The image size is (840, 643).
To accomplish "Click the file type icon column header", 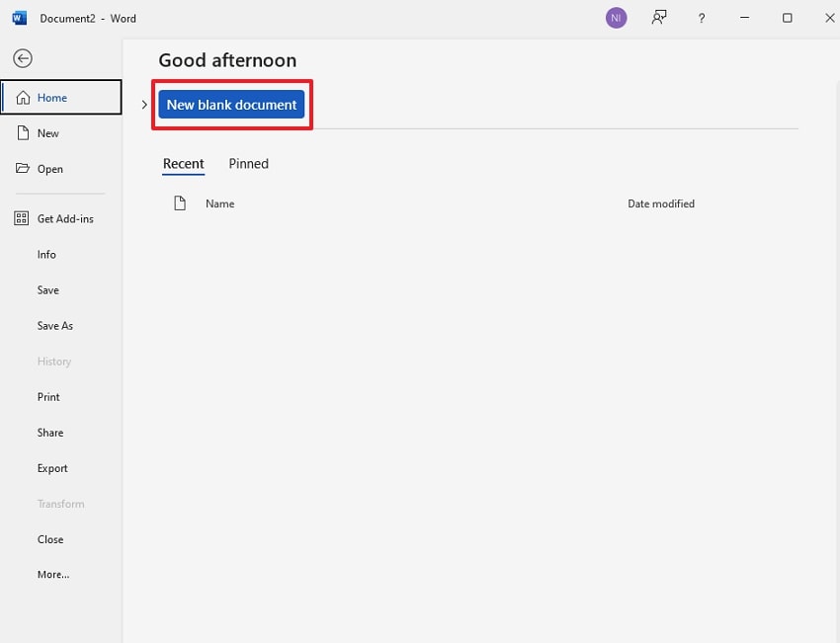I will point(180,202).
